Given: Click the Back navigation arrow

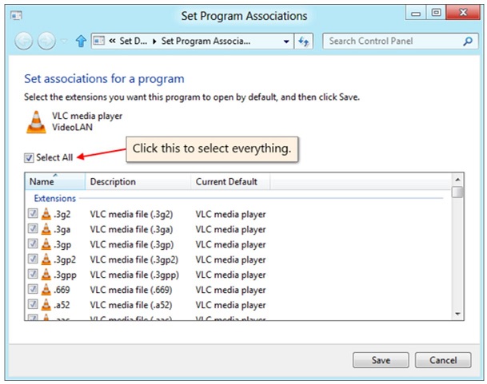Looking at the screenshot, I should [x=23, y=41].
